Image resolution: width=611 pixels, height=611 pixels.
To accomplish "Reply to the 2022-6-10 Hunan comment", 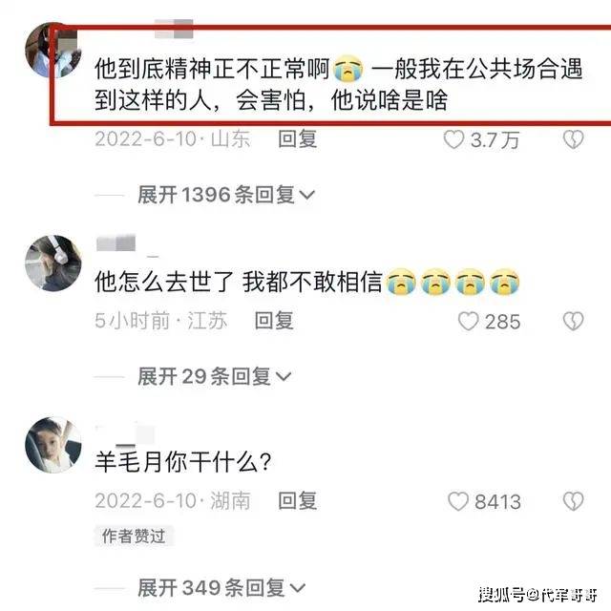I will pyautogui.click(x=297, y=500).
